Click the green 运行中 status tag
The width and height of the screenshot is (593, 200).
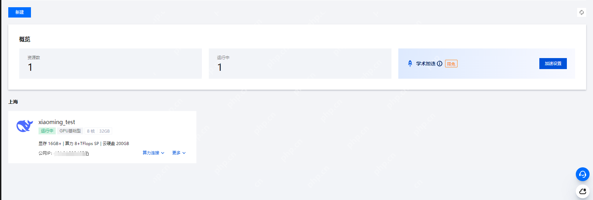(47, 131)
